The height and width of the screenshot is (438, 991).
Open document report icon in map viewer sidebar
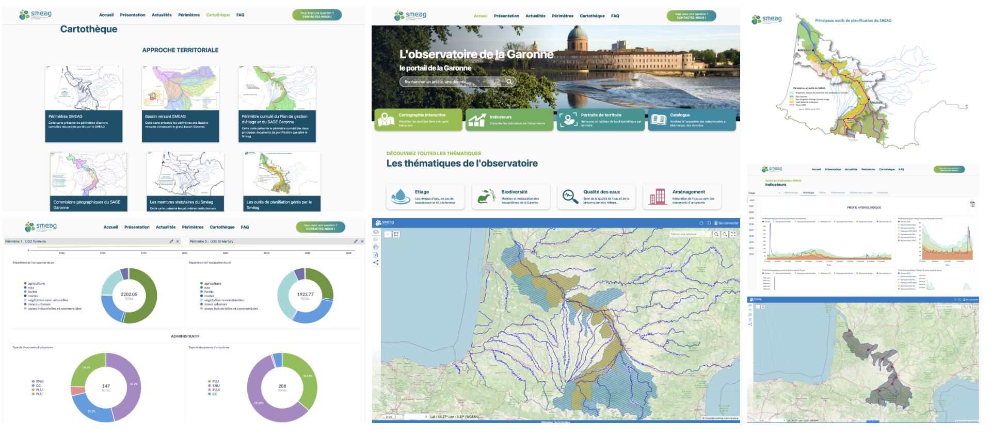(x=376, y=255)
